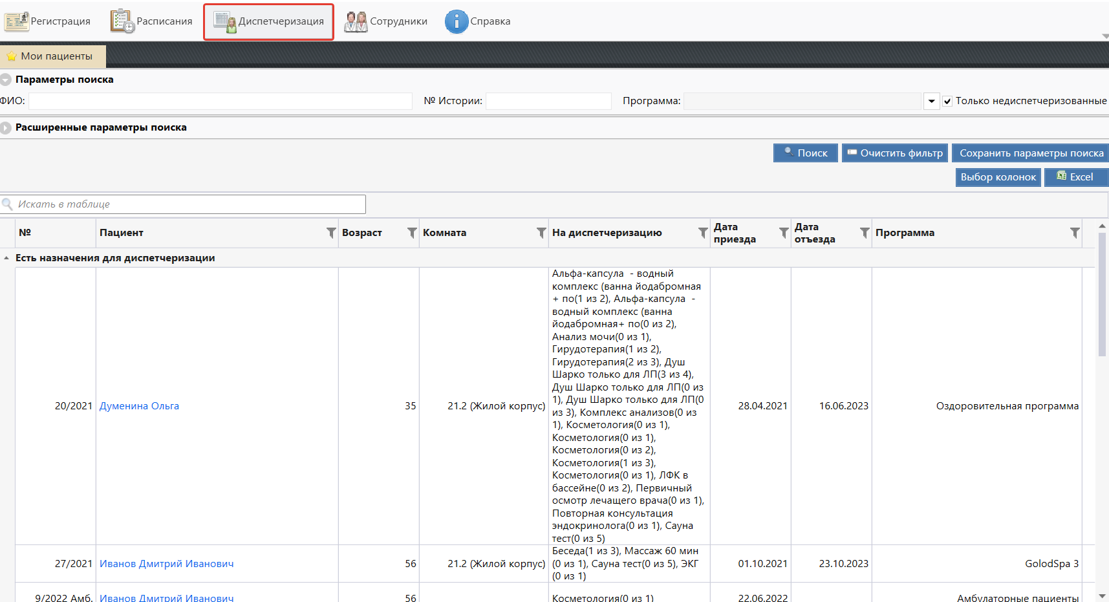Image resolution: width=1109 pixels, height=602 pixels.
Task: Switch to the Мои пациенты tab
Action: tap(53, 56)
